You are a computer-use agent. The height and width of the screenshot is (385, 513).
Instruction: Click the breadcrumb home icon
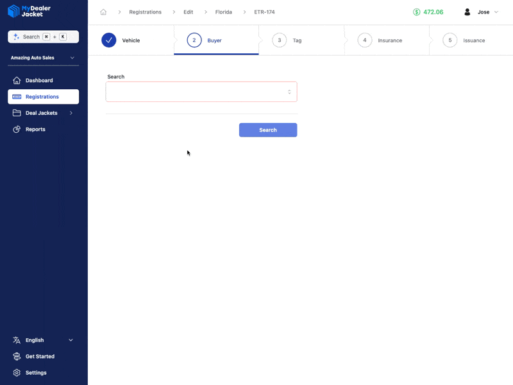point(103,12)
